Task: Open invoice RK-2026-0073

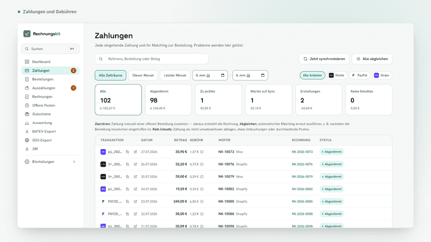Action: pos(302,152)
